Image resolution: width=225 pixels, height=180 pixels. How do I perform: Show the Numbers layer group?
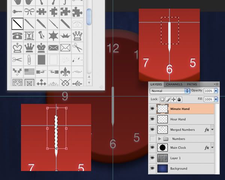(152, 139)
